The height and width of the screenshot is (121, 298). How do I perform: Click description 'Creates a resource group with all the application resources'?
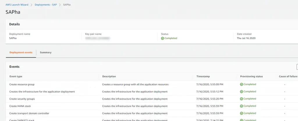(x=135, y=85)
